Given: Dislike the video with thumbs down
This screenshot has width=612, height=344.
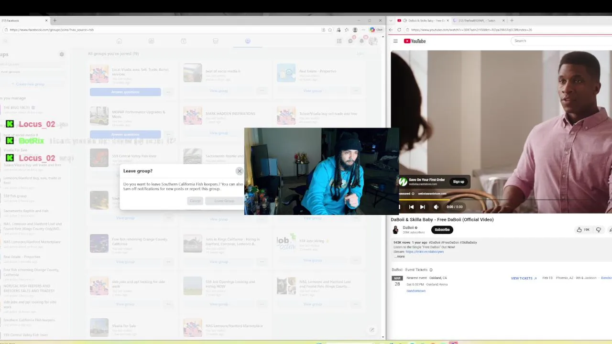Looking at the screenshot, I should point(598,230).
